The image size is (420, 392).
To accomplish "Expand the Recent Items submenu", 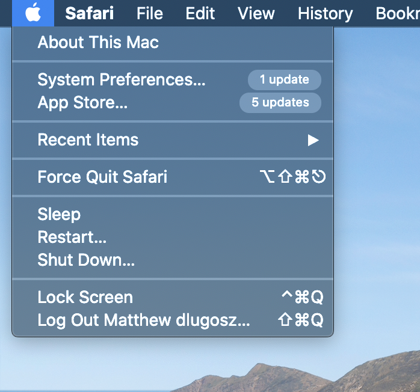I will 88,140.
